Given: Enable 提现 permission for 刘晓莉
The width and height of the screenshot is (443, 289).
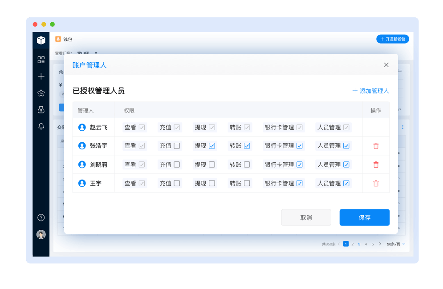Looking at the screenshot, I should coord(212,165).
